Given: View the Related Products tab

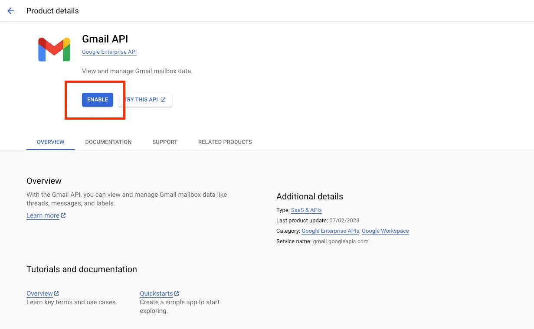Looking at the screenshot, I should pos(225,142).
